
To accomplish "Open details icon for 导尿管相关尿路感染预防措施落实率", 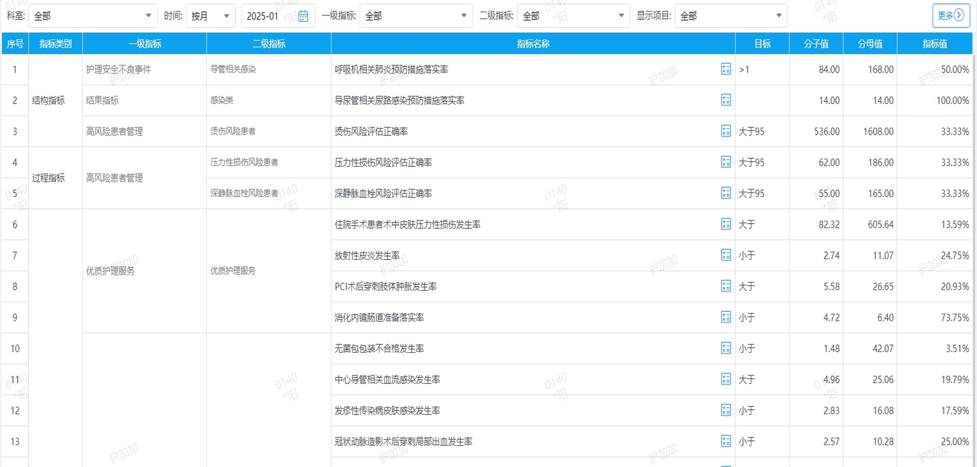I will pyautogui.click(x=726, y=100).
